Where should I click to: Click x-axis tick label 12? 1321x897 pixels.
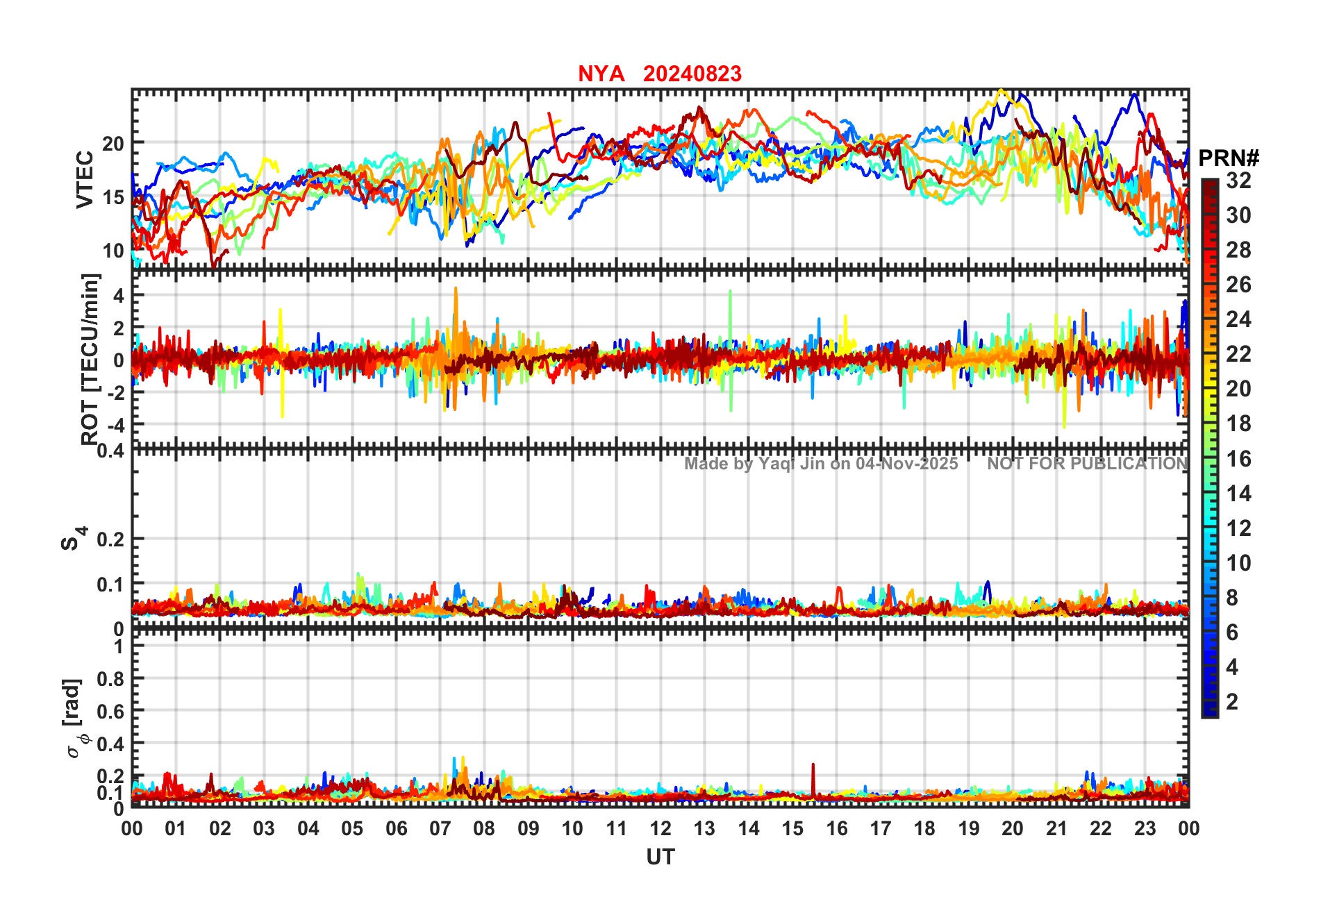[660, 828]
